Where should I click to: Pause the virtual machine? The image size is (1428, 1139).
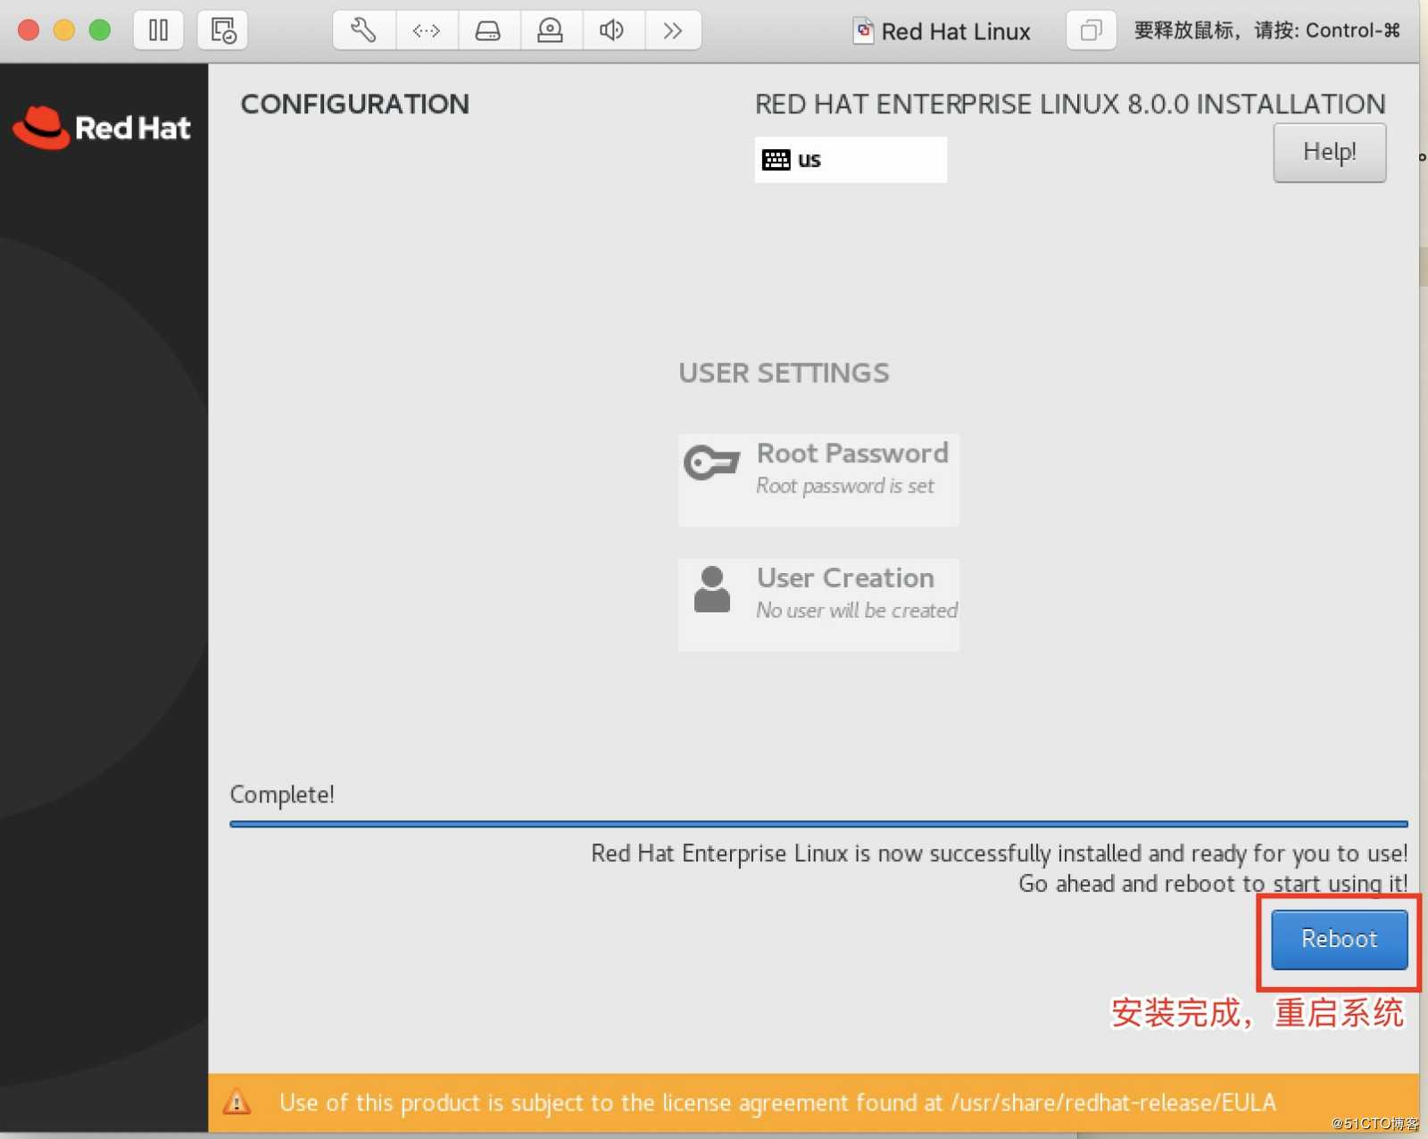[x=158, y=30]
